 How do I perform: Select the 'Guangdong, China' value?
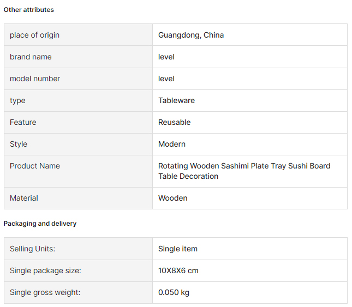[191, 35]
